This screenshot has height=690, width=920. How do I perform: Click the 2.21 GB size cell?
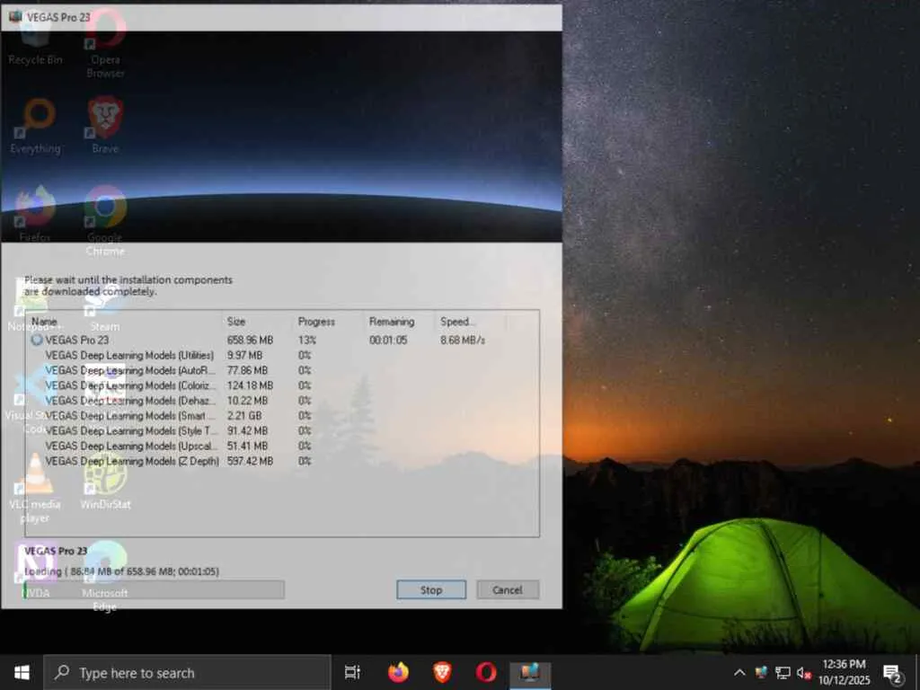[x=244, y=415]
